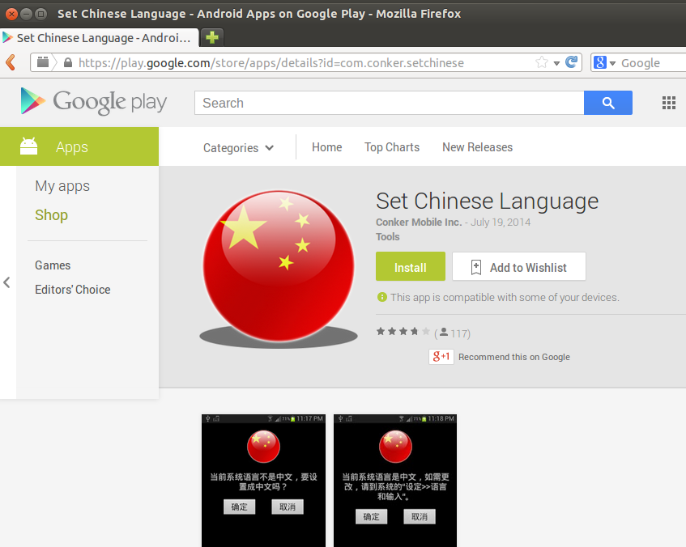The image size is (686, 547).
Task: Expand the Categories dropdown
Action: (238, 148)
